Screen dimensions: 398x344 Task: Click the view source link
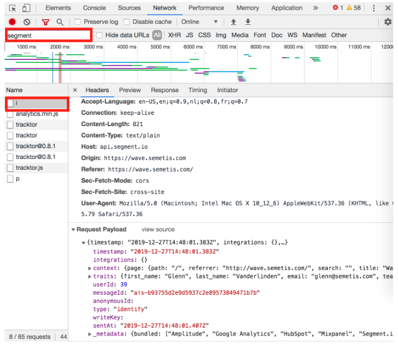tap(158, 230)
